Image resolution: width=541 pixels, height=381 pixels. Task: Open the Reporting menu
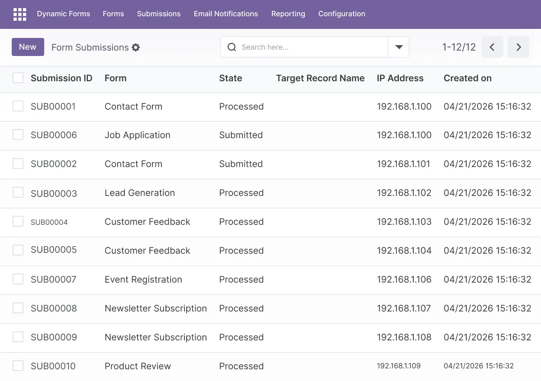(x=288, y=14)
